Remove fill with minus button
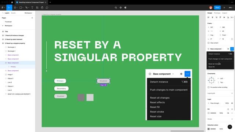This screenshot has height=132, width=235. point(232,113)
